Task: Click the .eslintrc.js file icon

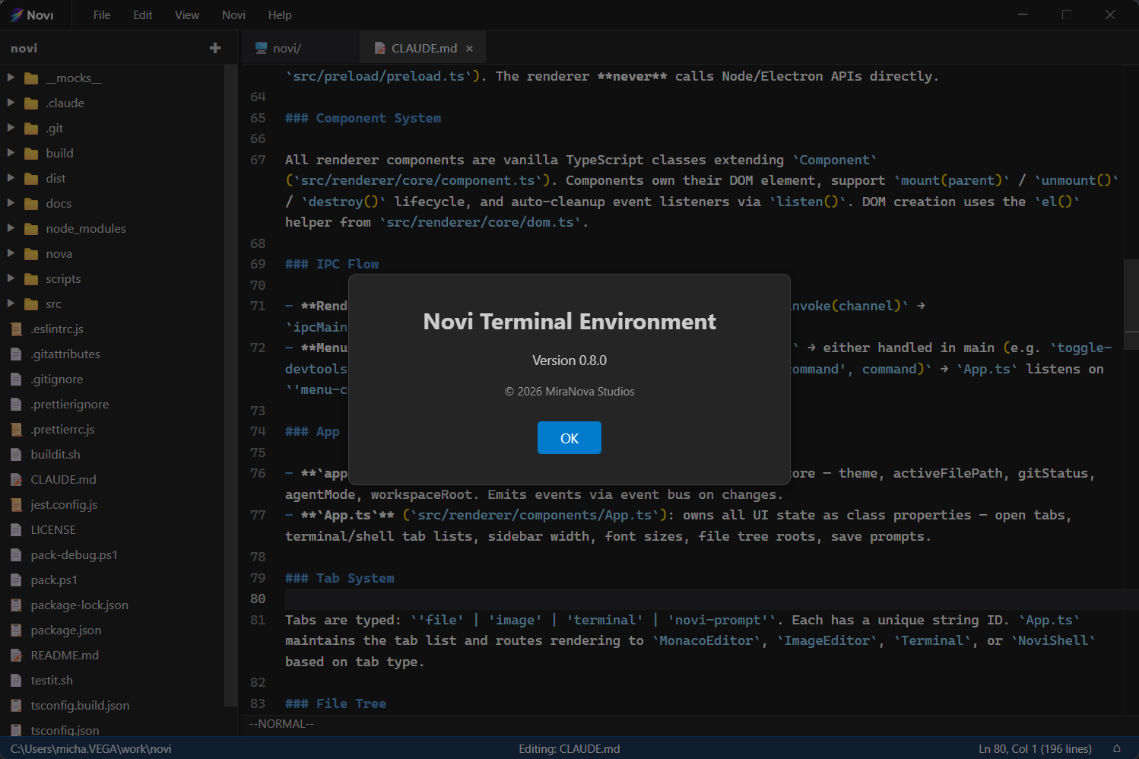Action: pyautogui.click(x=16, y=329)
